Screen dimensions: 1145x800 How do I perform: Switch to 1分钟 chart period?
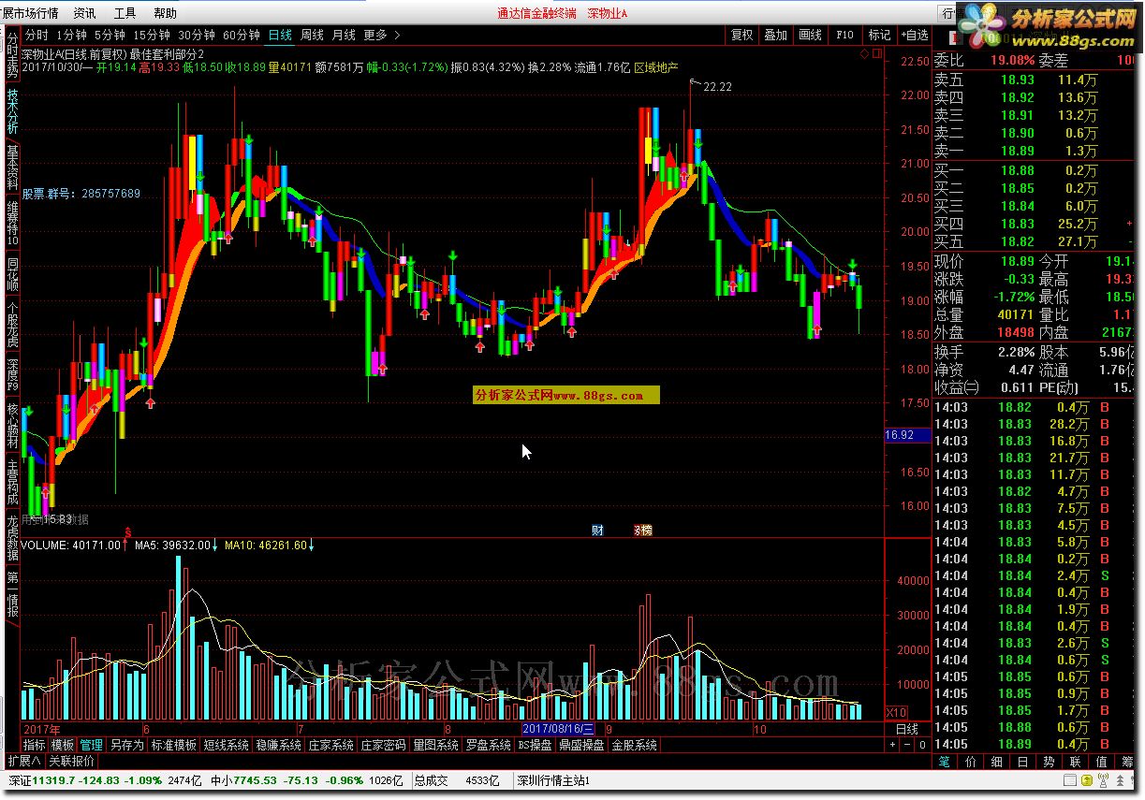(71, 35)
